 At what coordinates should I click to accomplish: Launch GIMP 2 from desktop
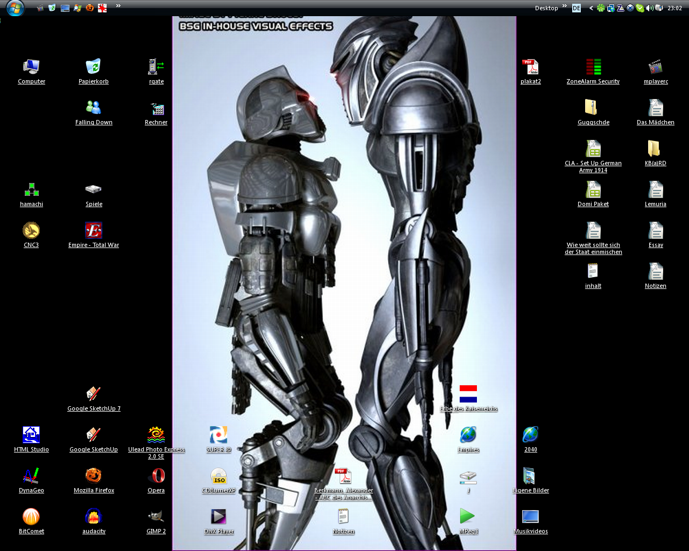click(x=156, y=517)
